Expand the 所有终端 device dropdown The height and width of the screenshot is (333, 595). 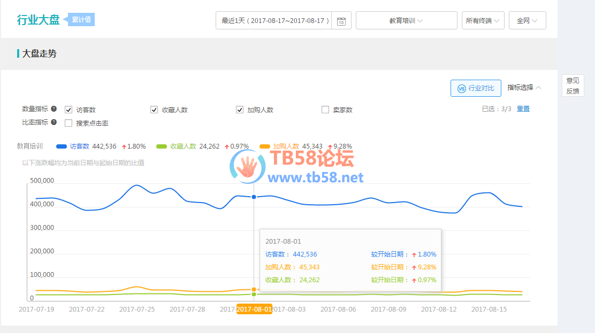tap(483, 21)
